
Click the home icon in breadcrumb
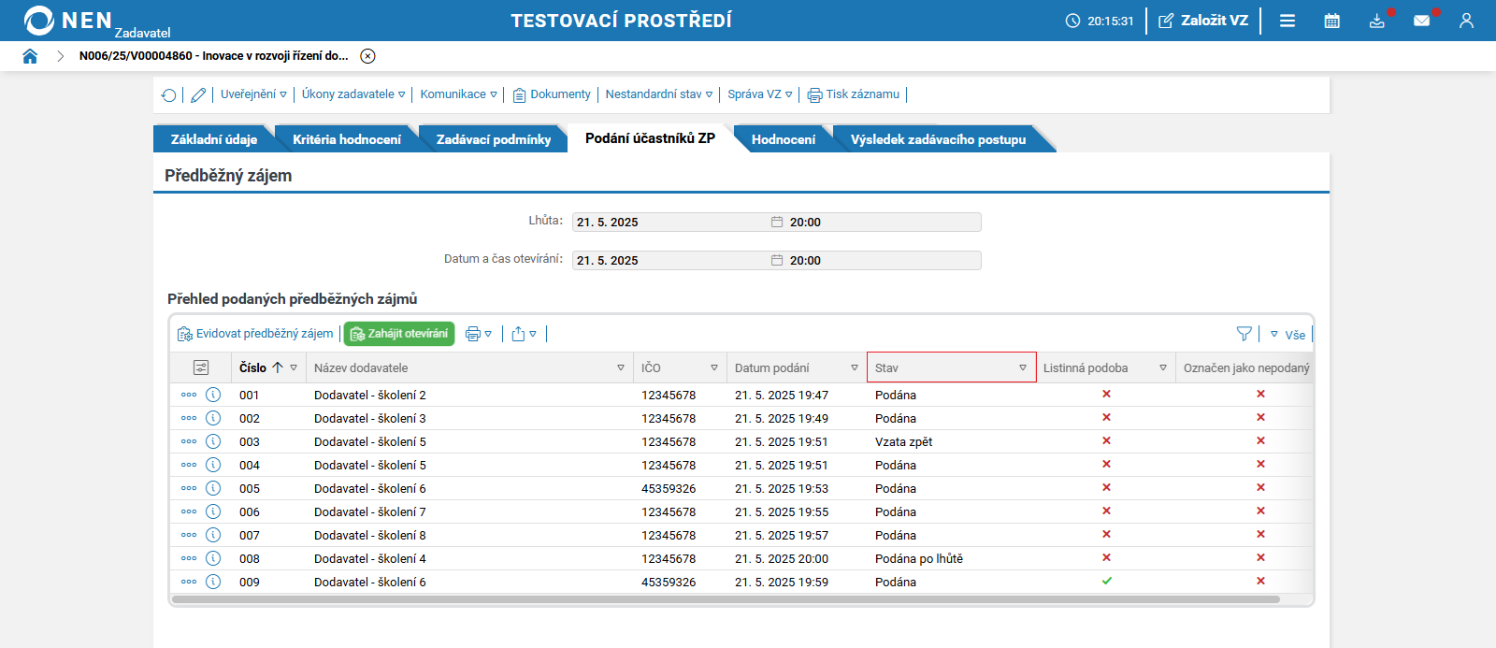click(x=30, y=56)
